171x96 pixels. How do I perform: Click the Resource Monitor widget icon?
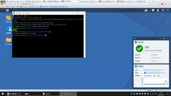click(136, 66)
